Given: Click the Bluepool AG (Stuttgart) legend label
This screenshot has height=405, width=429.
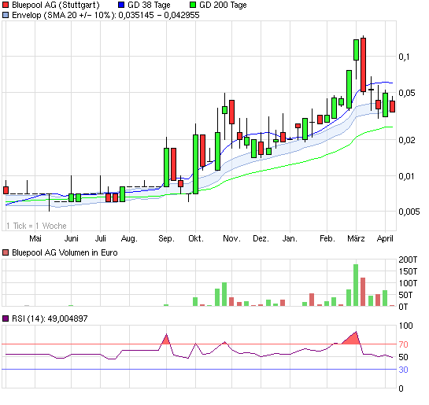Looking at the screenshot, I should pyautogui.click(x=56, y=5).
